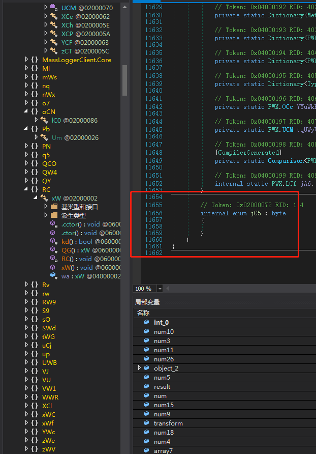Click the QG() method icon
The image size is (316, 454).
click(53, 250)
